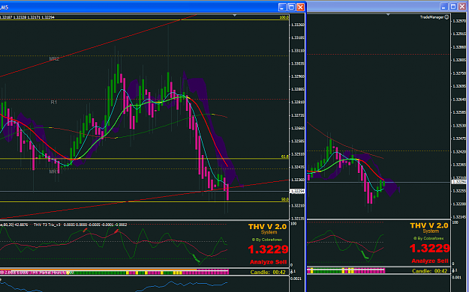Click the OHLC values at M5 chart top
The image size is (469, 292).
(28, 17)
